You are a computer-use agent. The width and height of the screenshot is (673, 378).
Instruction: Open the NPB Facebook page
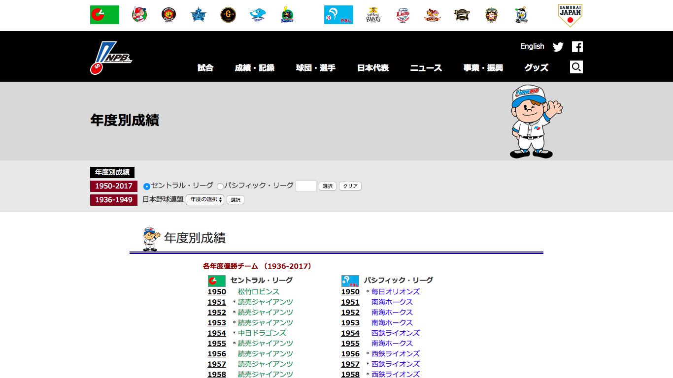tap(577, 47)
